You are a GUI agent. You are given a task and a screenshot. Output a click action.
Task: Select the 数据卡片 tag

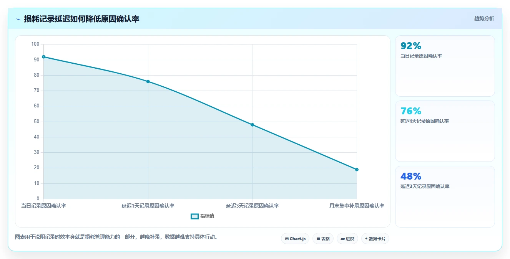coord(375,239)
